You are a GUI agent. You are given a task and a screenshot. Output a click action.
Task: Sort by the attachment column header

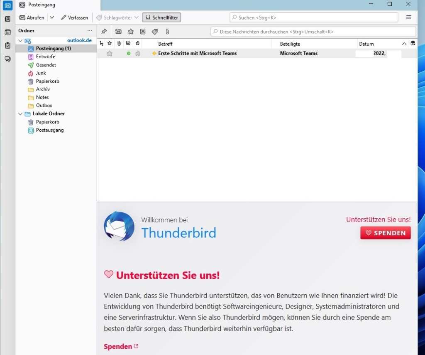pos(119,43)
